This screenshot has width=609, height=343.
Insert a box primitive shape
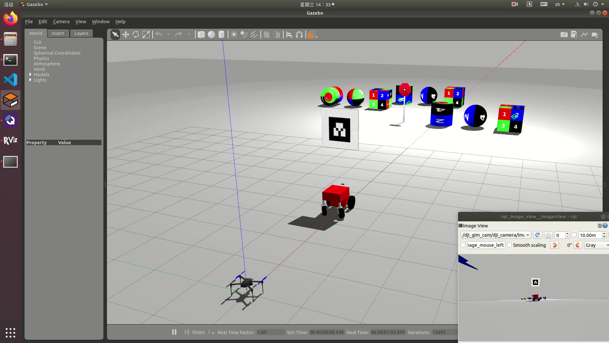(201, 35)
